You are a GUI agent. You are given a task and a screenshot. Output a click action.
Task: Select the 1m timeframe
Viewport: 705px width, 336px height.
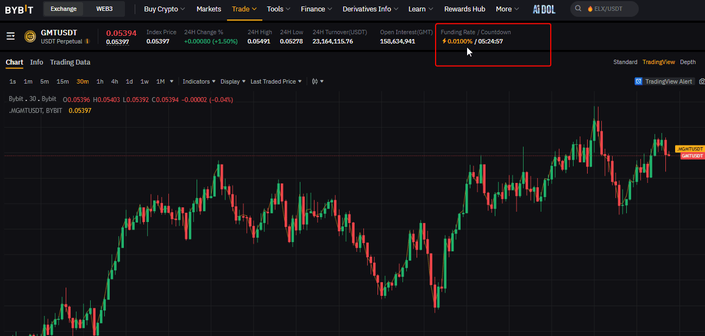click(x=28, y=81)
